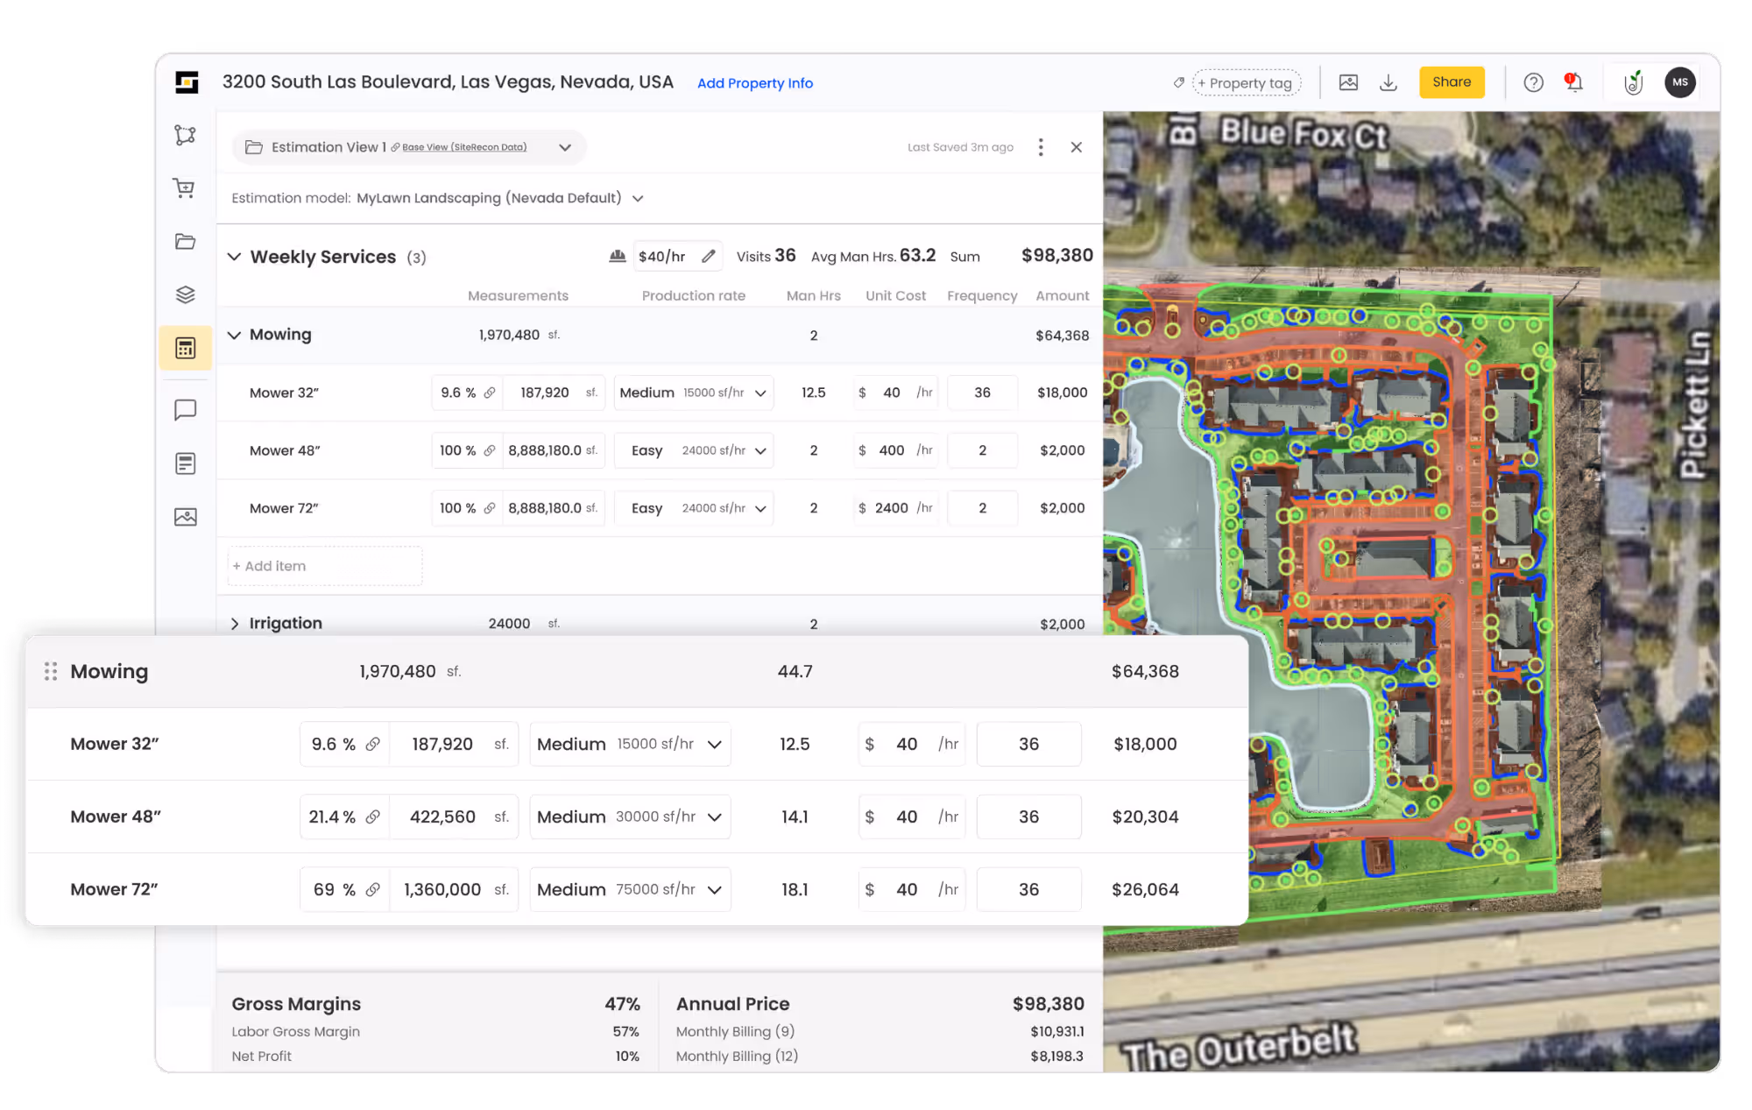This screenshot has height=1110, width=1752.
Task: Open Easy 24000 sf/hr dropdown for Mower 72"
Action: pyautogui.click(x=694, y=508)
